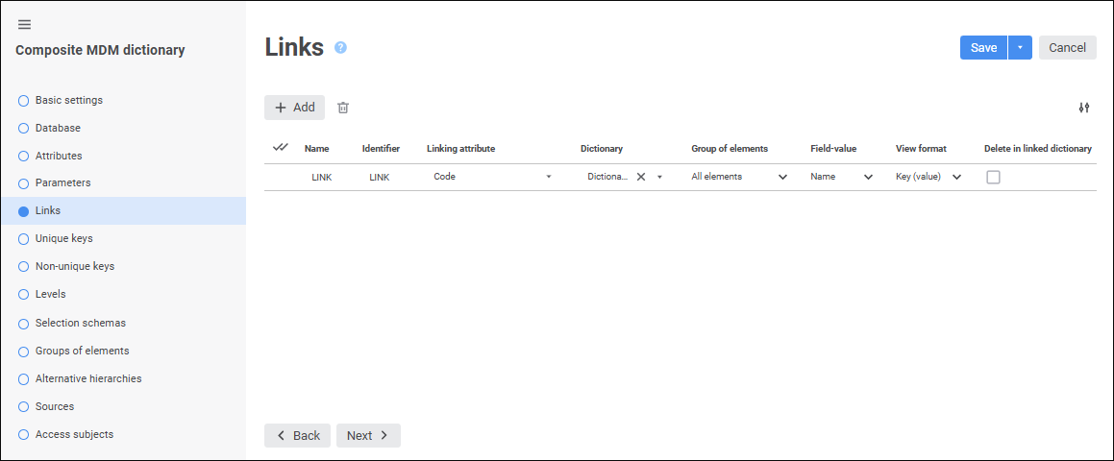Edit the LINK name field
The width and height of the screenshot is (1114, 461).
tap(321, 177)
